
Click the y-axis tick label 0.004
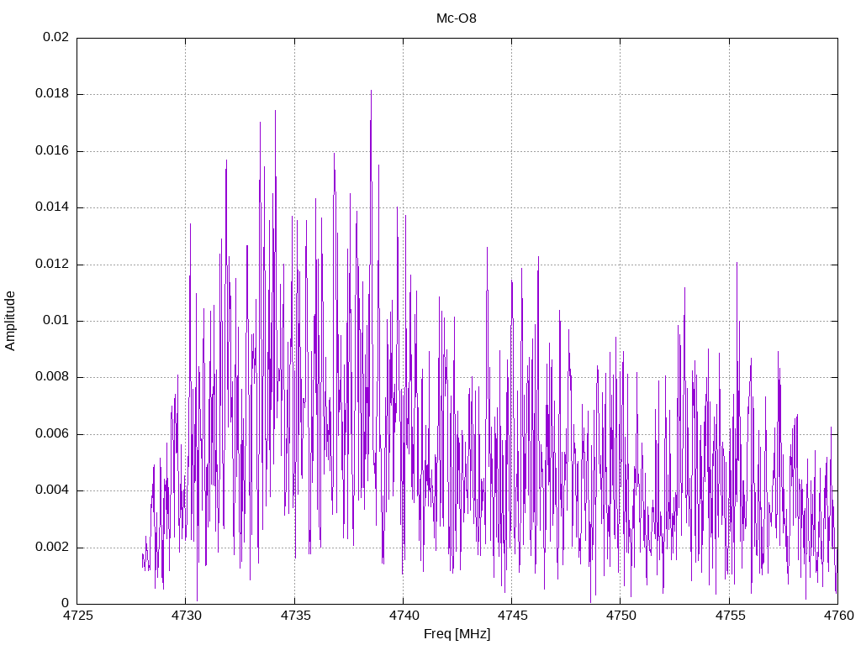click(52, 490)
